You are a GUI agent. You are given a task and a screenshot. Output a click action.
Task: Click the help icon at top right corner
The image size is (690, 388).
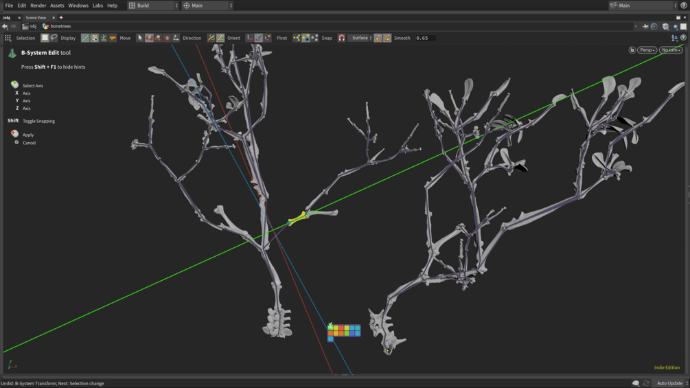pyautogui.click(x=684, y=5)
